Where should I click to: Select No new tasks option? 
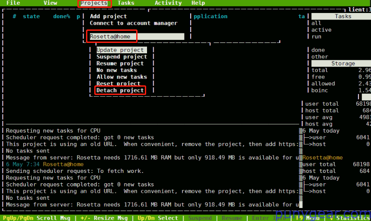pyautogui.click(x=116, y=70)
